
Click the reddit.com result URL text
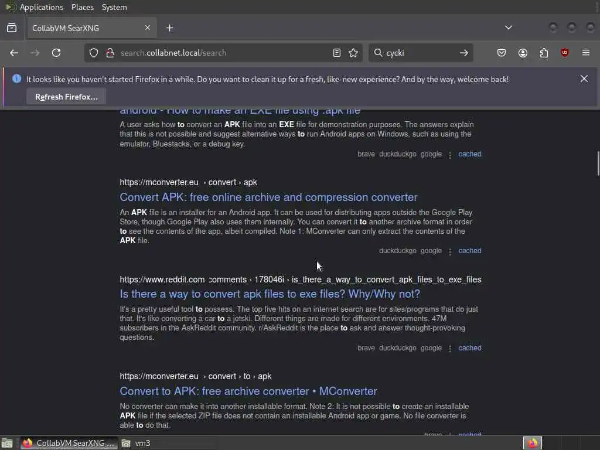301,279
